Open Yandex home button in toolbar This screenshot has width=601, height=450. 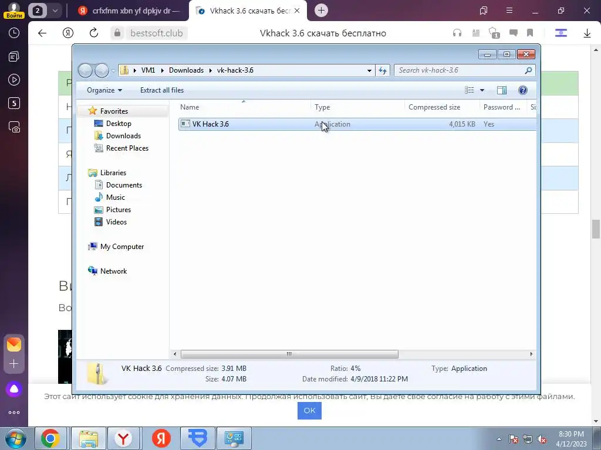click(68, 33)
